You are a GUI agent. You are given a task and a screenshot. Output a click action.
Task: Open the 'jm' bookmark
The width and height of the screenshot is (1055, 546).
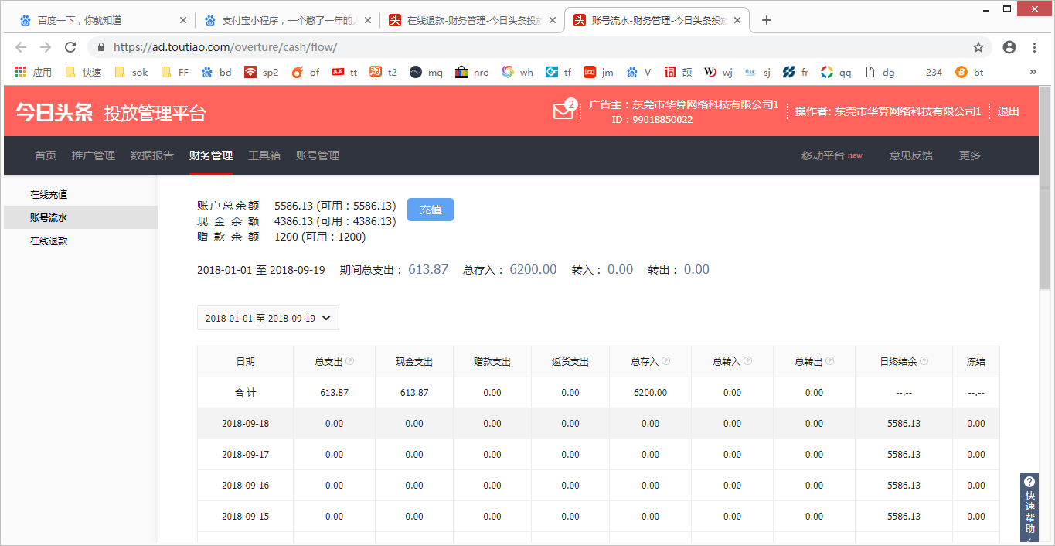click(x=598, y=72)
